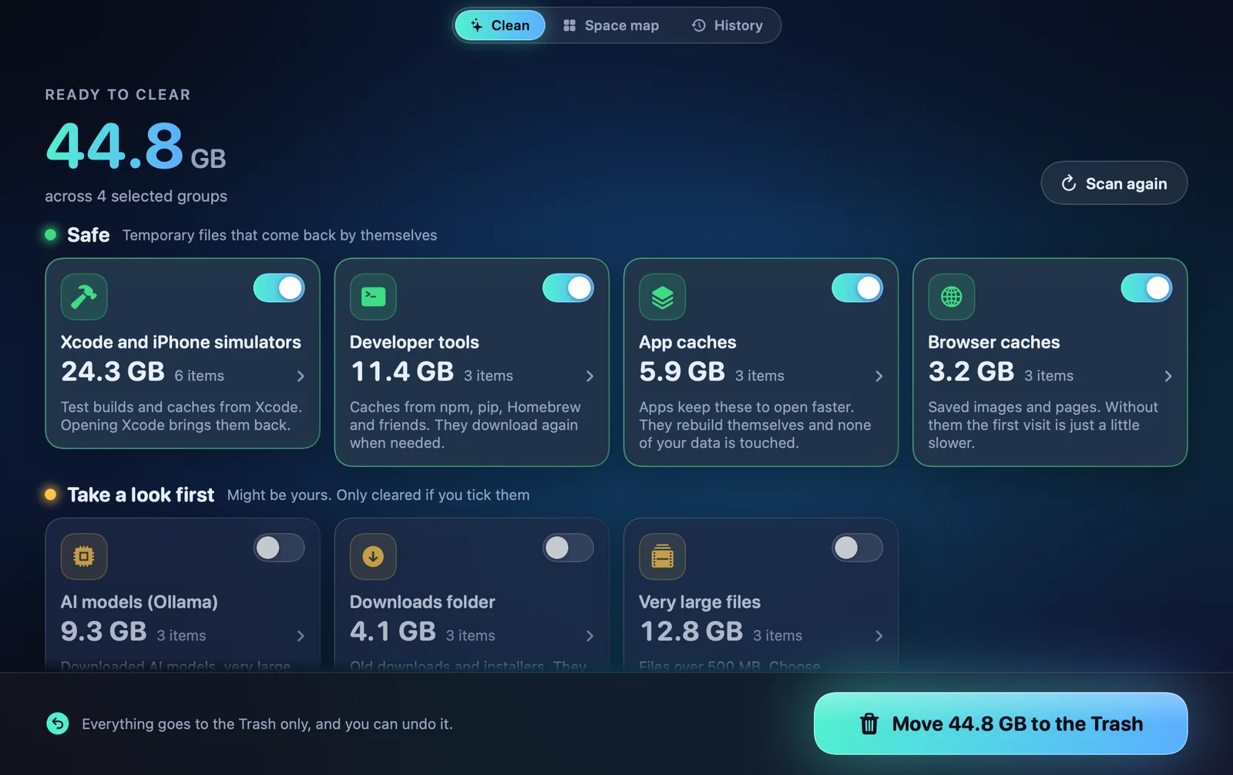Disable Xcode and iPhone simulators toggle

coord(279,288)
